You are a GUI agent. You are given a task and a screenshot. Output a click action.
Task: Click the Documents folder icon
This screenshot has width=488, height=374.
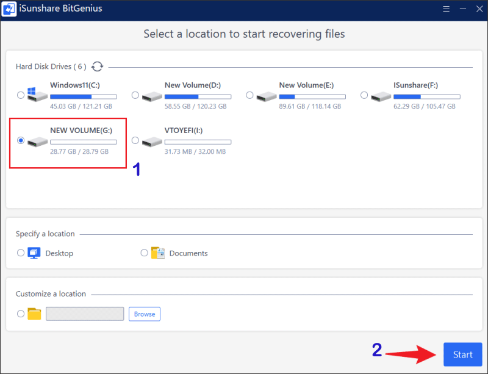pyautogui.click(x=158, y=253)
